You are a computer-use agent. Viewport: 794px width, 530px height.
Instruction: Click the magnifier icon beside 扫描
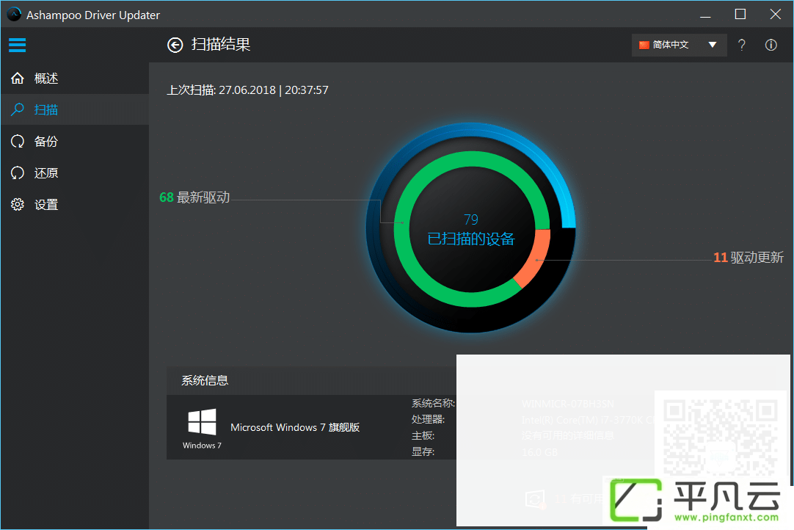click(18, 109)
